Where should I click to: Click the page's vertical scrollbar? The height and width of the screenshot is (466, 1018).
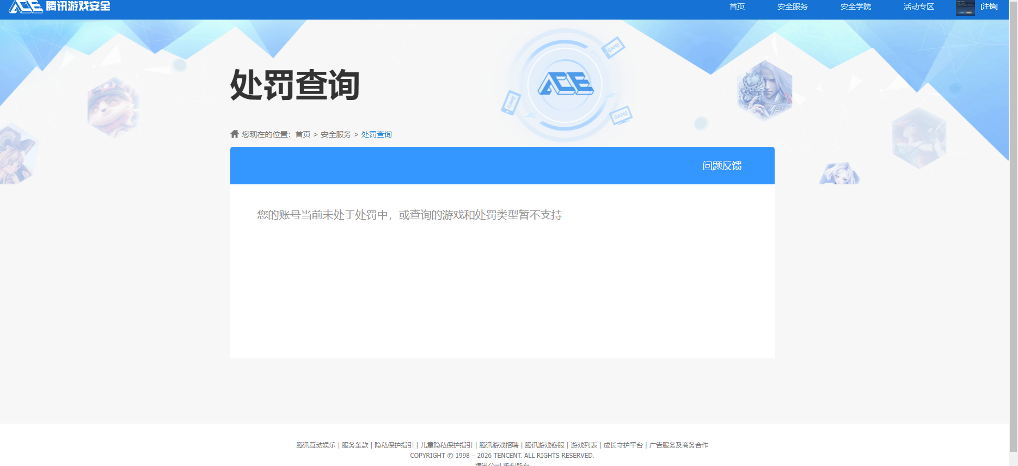(1013, 226)
